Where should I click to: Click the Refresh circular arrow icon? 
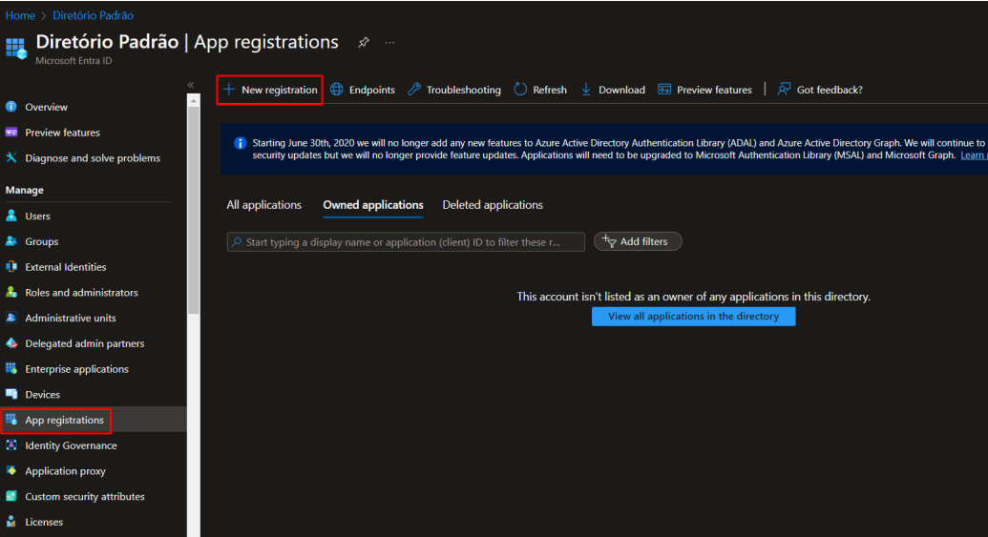coord(520,90)
